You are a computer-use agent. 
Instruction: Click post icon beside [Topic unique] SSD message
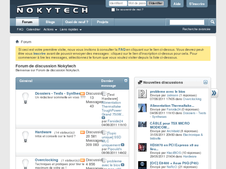pyautogui.click(x=104, y=132)
